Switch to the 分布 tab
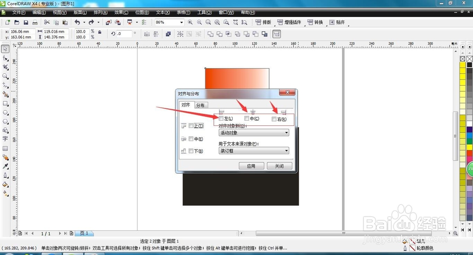This screenshot has height=255, width=473. click(x=200, y=105)
